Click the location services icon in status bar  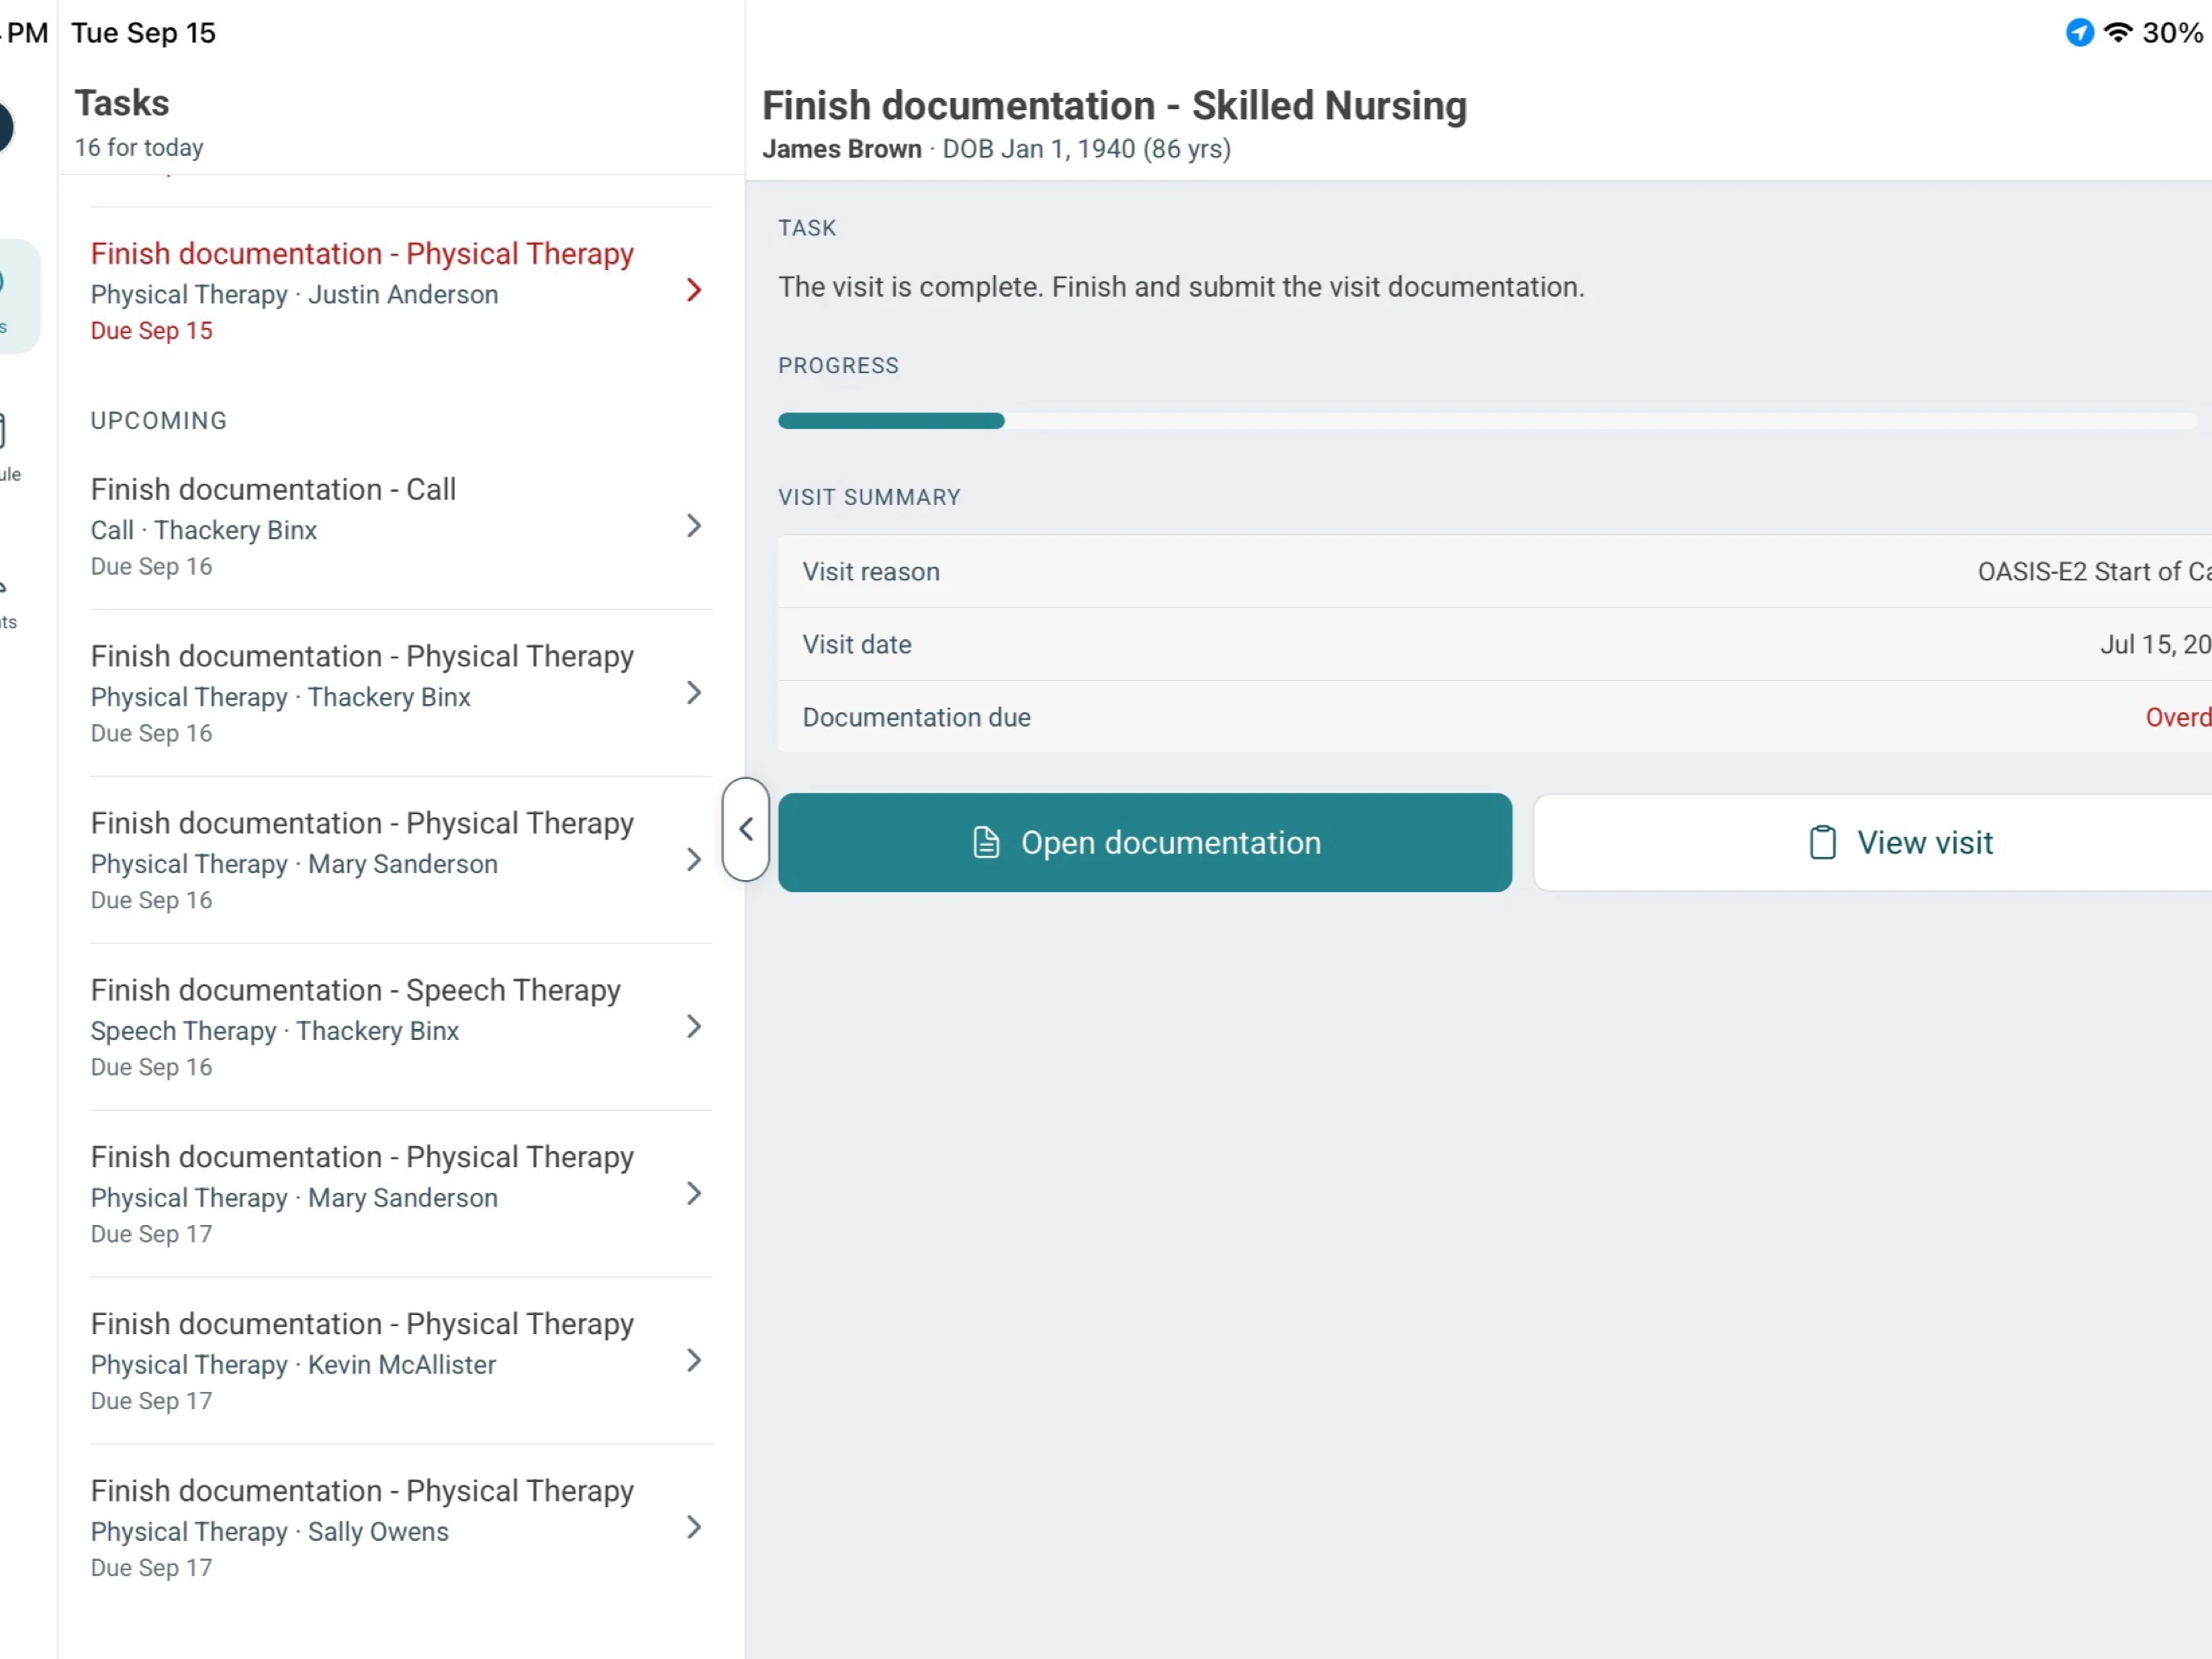pos(2079,33)
